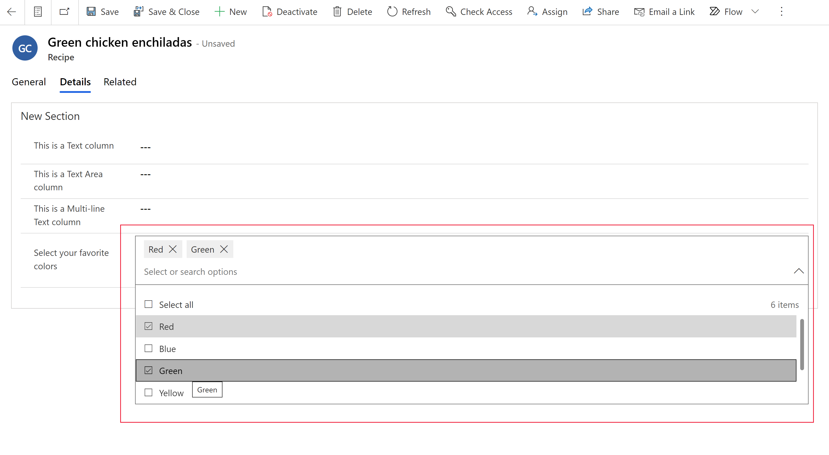Click the Save icon in toolbar

coord(91,11)
